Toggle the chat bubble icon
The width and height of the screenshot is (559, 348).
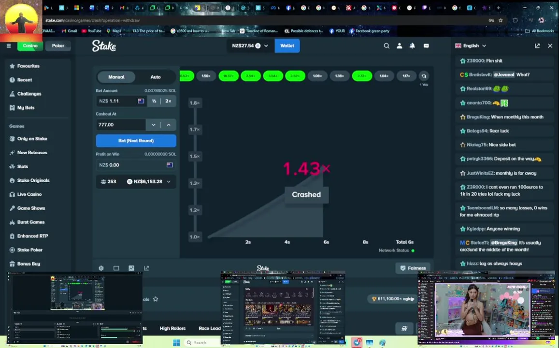click(426, 45)
